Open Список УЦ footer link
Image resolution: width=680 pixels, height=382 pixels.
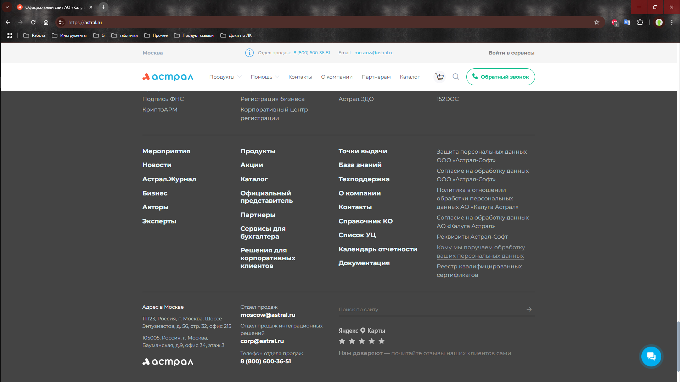(357, 235)
